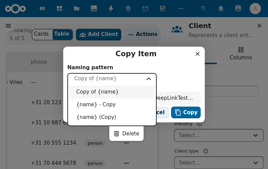Click the Copy button in the dialog

tap(186, 112)
